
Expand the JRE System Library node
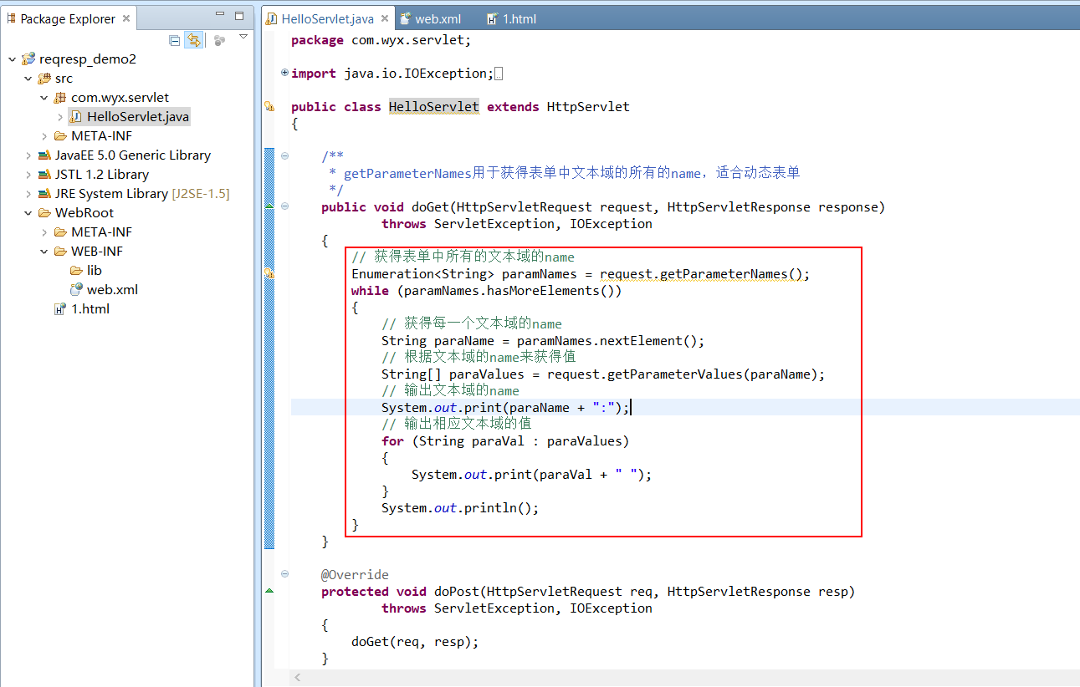point(28,194)
